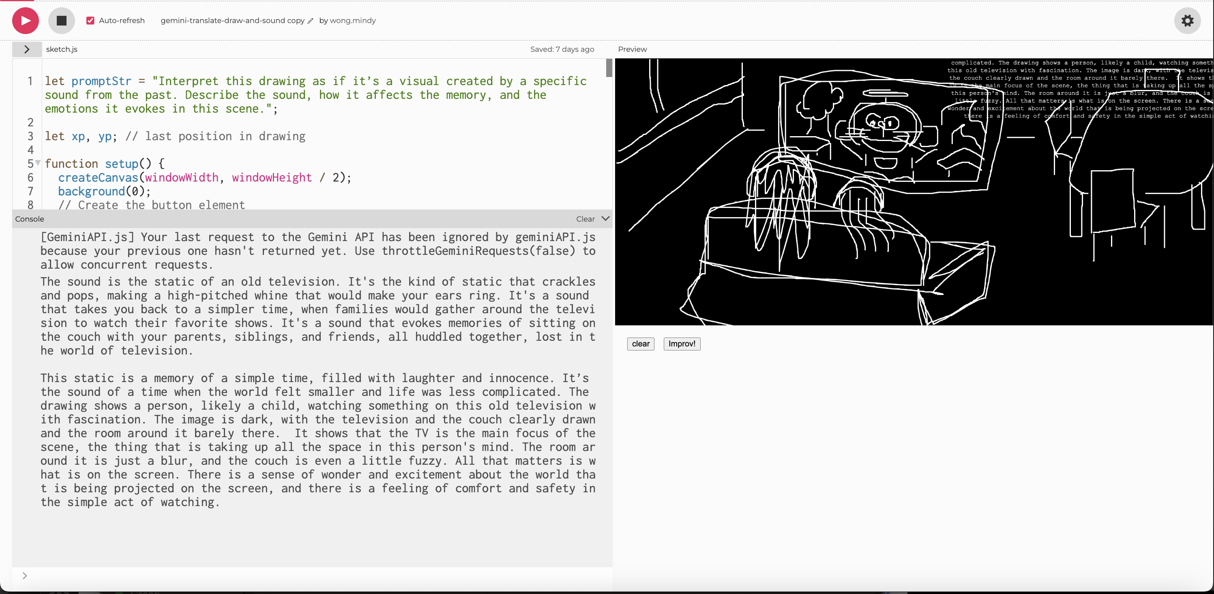This screenshot has width=1214, height=594.
Task: Collapse the console with down chevron
Action: click(x=606, y=218)
